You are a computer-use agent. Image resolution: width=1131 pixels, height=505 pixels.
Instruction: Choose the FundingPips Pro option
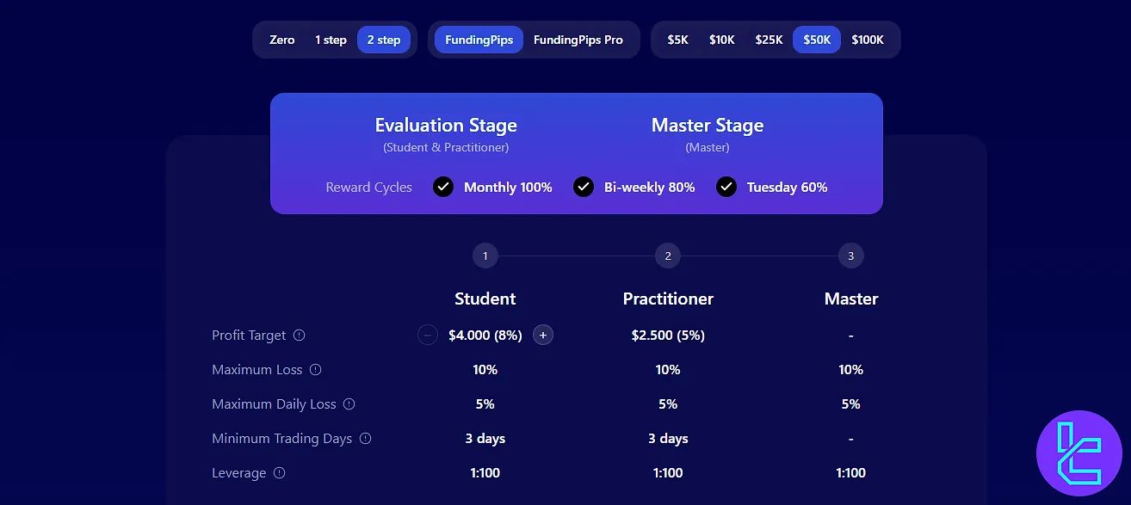[x=578, y=40]
